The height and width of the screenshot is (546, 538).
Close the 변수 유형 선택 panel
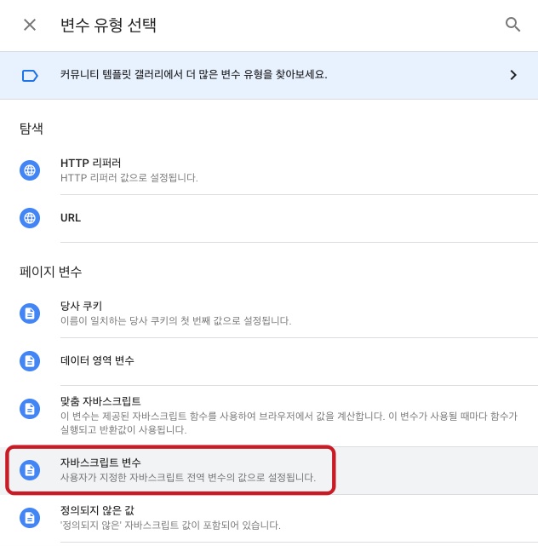click(30, 25)
